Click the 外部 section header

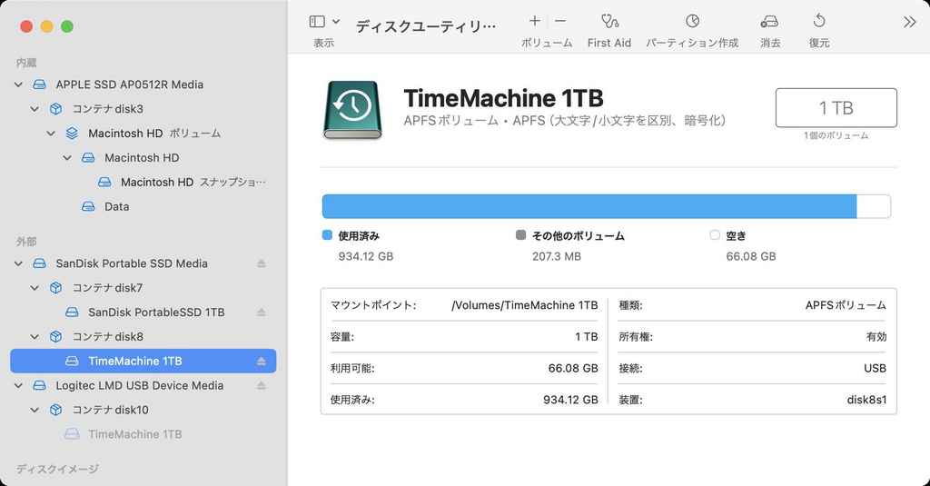(26, 242)
